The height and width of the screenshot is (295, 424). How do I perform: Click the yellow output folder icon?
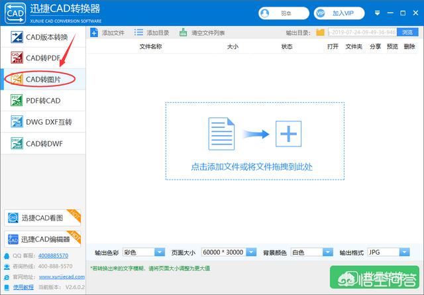[321, 32]
